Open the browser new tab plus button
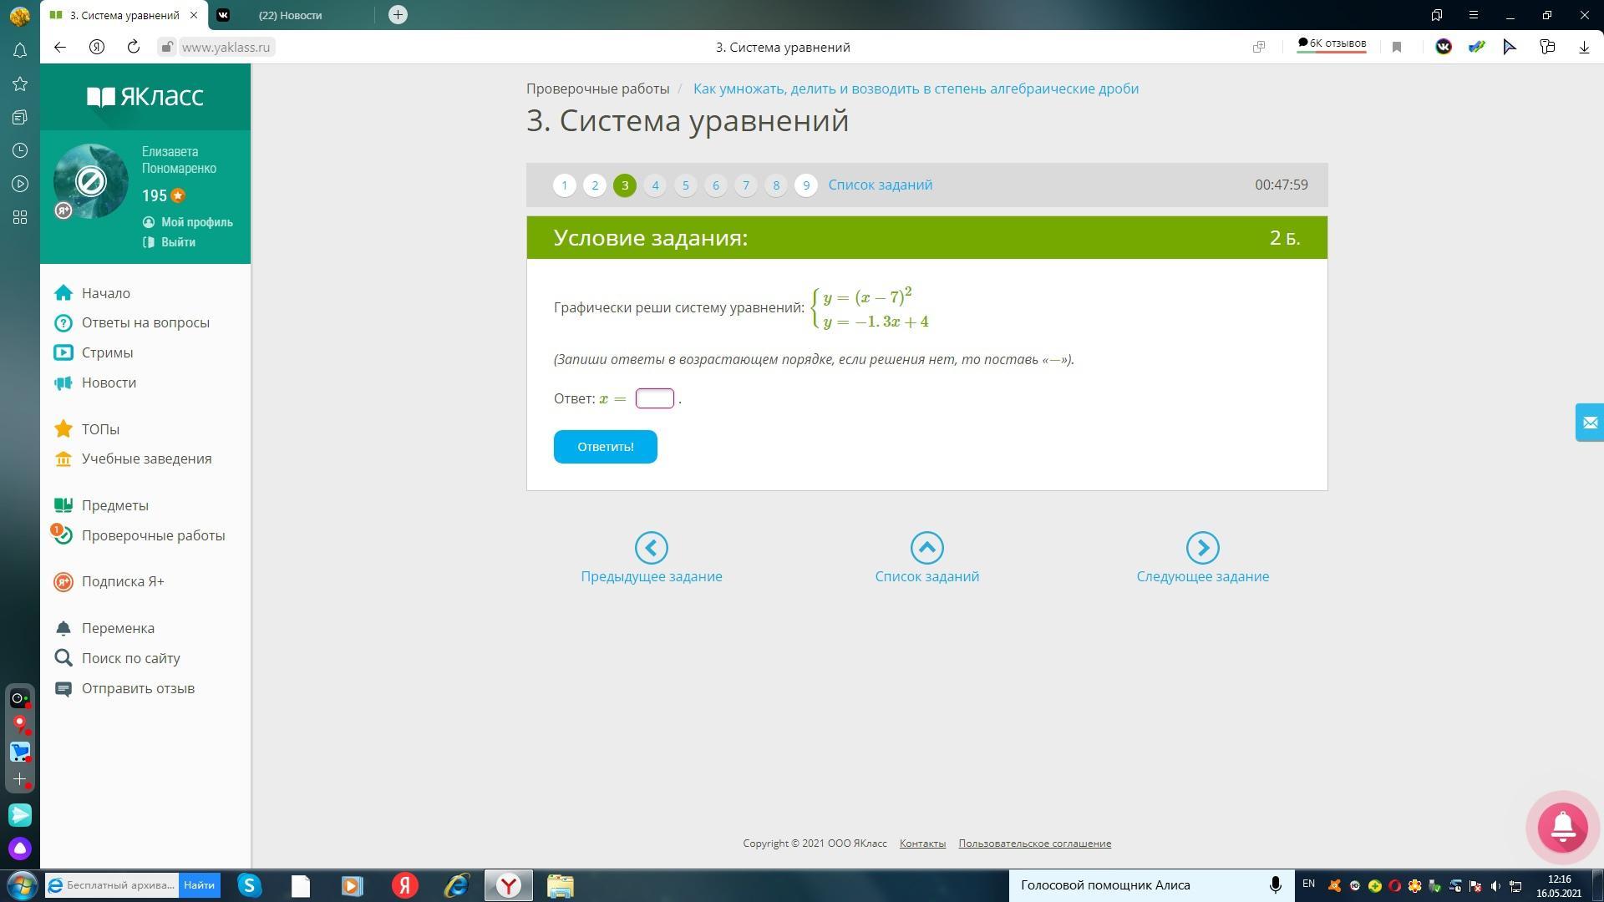The image size is (1604, 902). click(398, 14)
